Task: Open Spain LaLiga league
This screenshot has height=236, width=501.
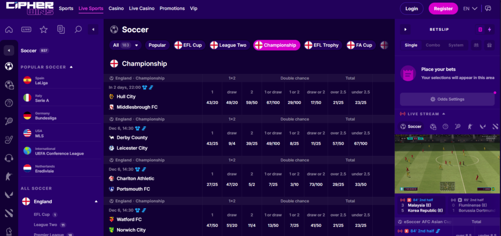Action: pyautogui.click(x=61, y=80)
